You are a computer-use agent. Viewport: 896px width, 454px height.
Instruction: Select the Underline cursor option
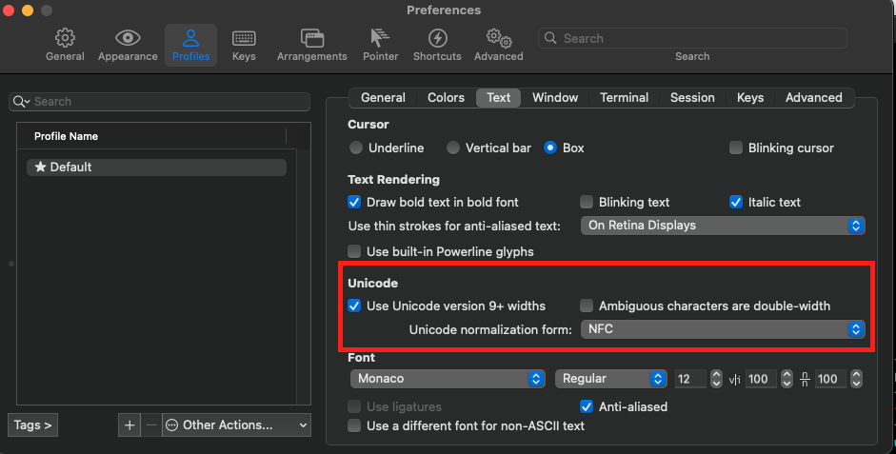pos(356,148)
